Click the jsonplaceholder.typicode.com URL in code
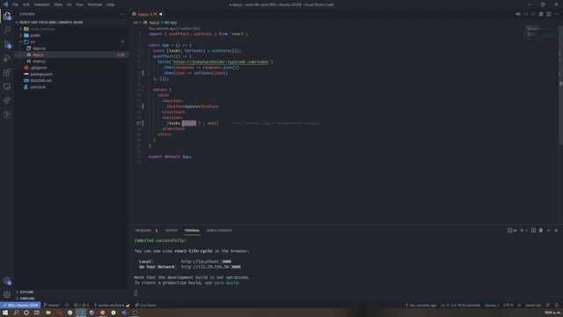Viewport: 563px width, 317px height. click(x=221, y=62)
